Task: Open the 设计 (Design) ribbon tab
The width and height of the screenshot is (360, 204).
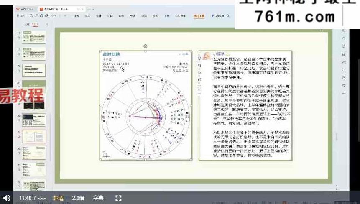Action: [x=99, y=16]
